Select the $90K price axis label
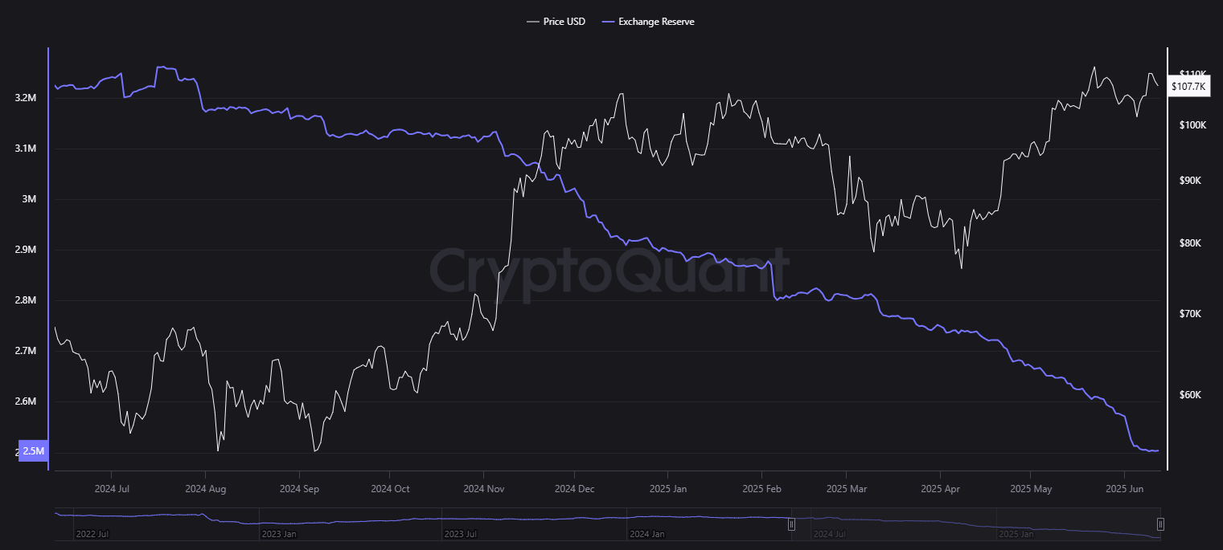The image size is (1223, 550). point(1189,181)
